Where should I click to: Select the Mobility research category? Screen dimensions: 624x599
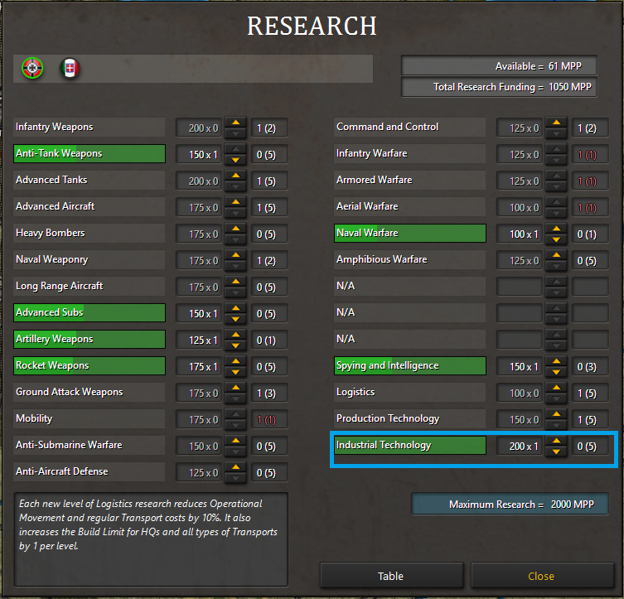pyautogui.click(x=89, y=419)
